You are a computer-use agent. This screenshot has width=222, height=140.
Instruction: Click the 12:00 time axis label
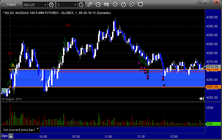pos(174,137)
